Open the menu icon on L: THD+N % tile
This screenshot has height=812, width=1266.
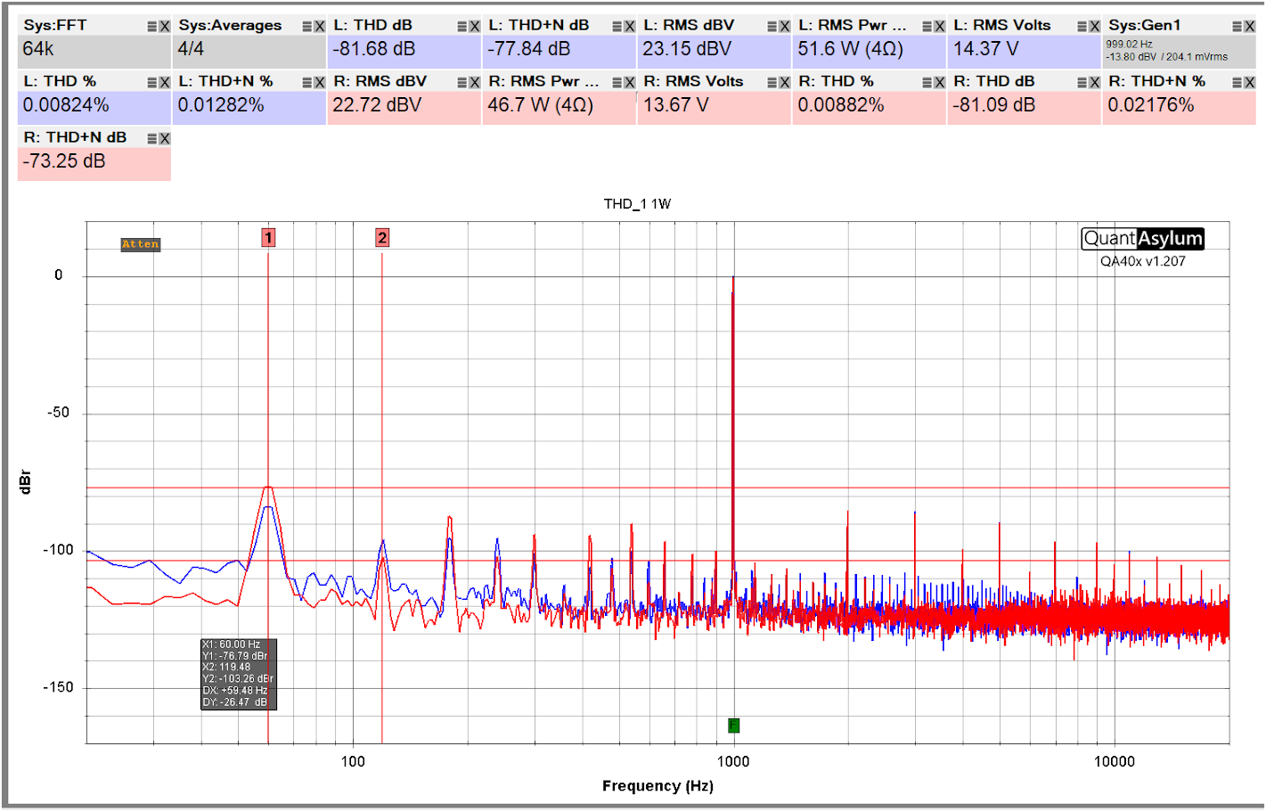(307, 83)
